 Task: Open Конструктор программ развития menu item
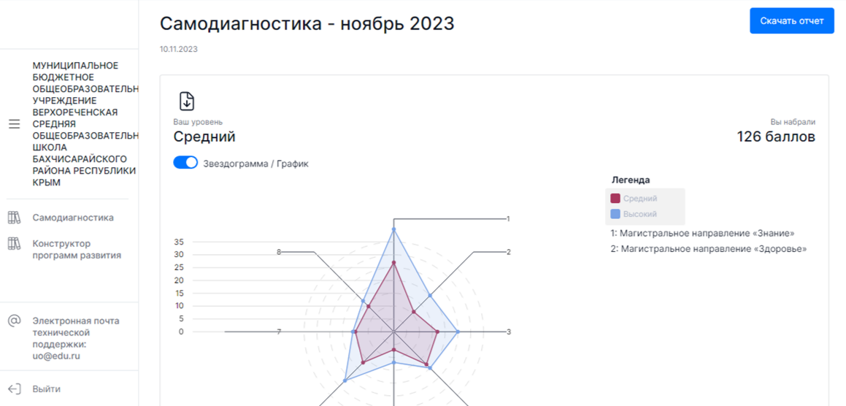[77, 250]
